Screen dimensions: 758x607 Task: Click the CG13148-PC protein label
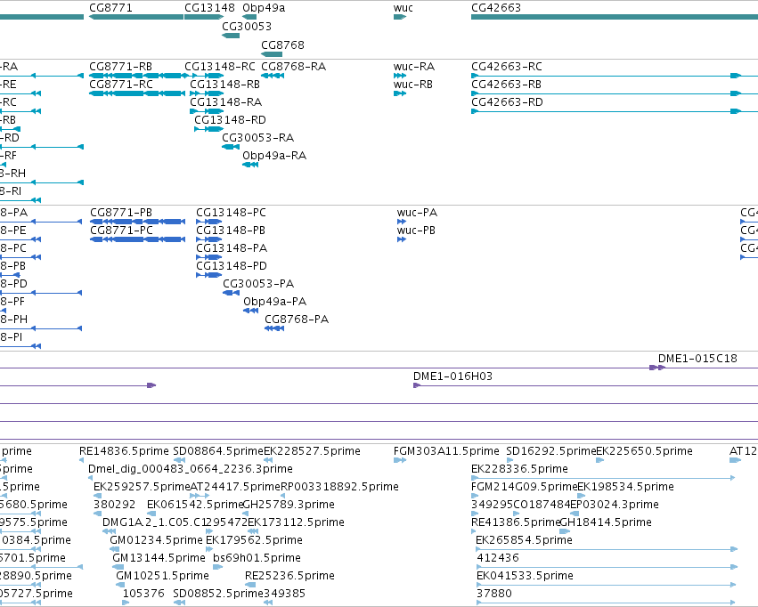pyautogui.click(x=231, y=213)
